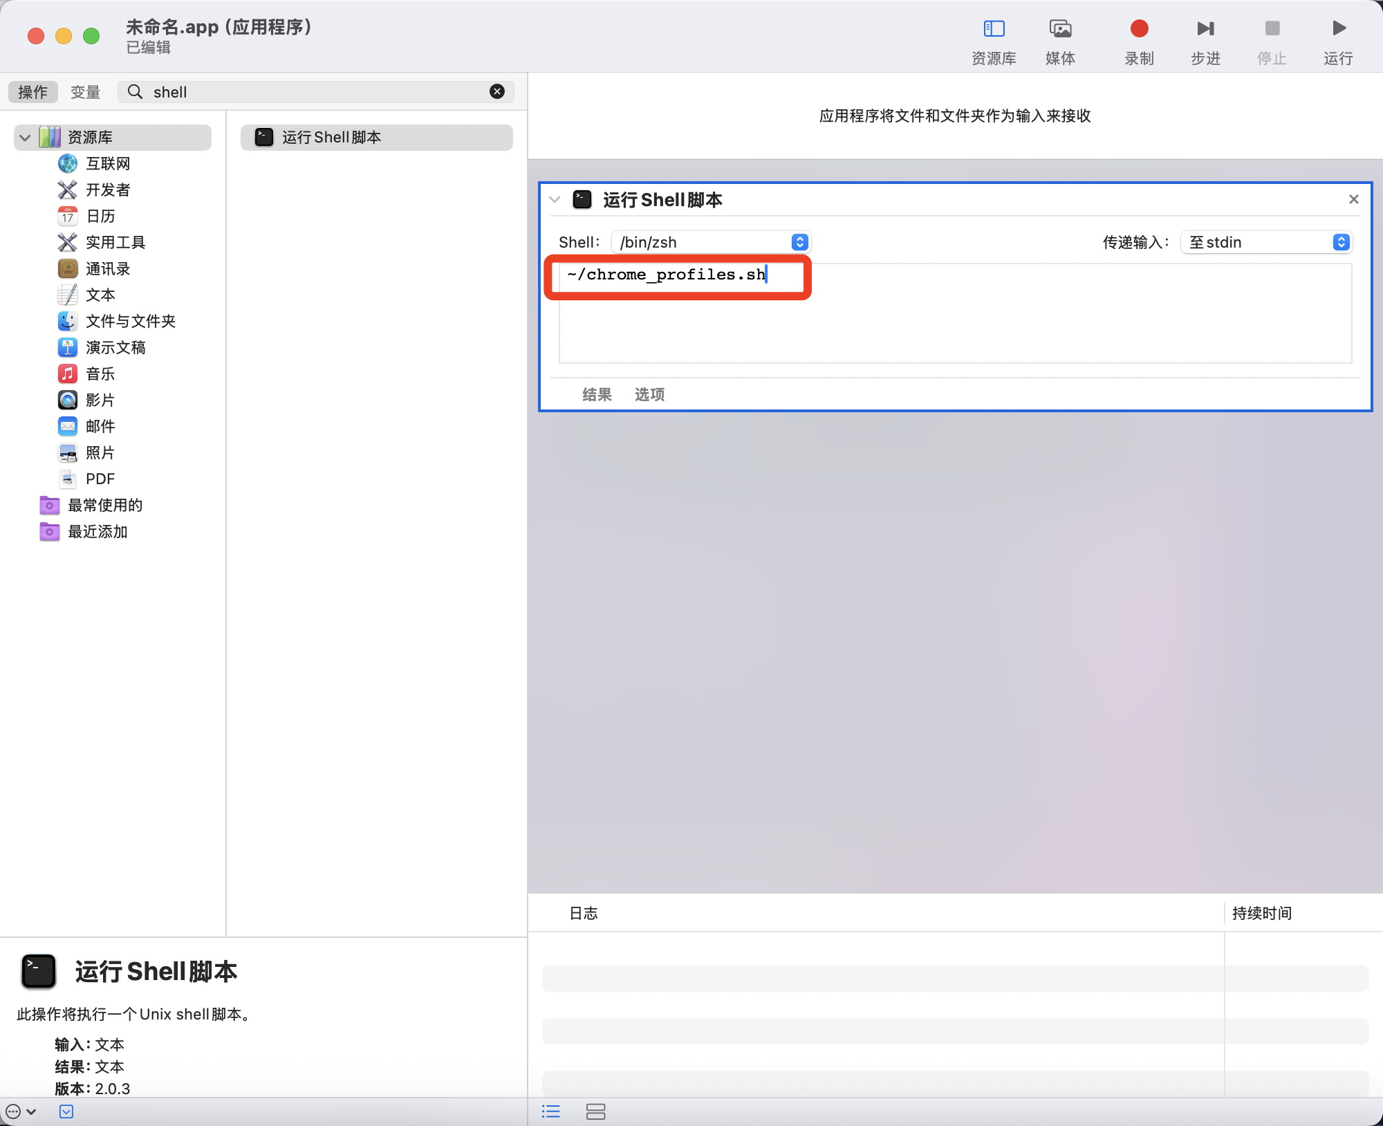The height and width of the screenshot is (1126, 1383).
Task: Open the Options tab of shell action
Action: 649,395
